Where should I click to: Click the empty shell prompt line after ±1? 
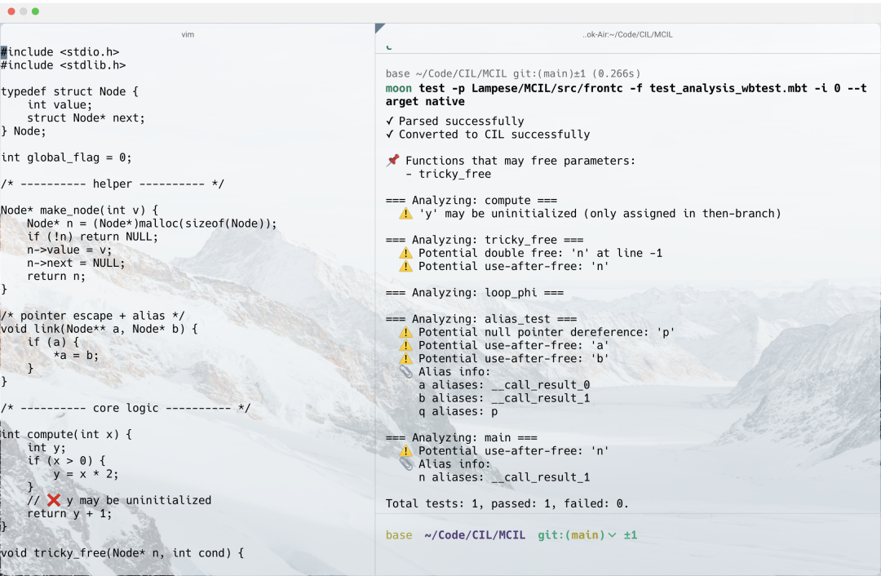pos(759,535)
